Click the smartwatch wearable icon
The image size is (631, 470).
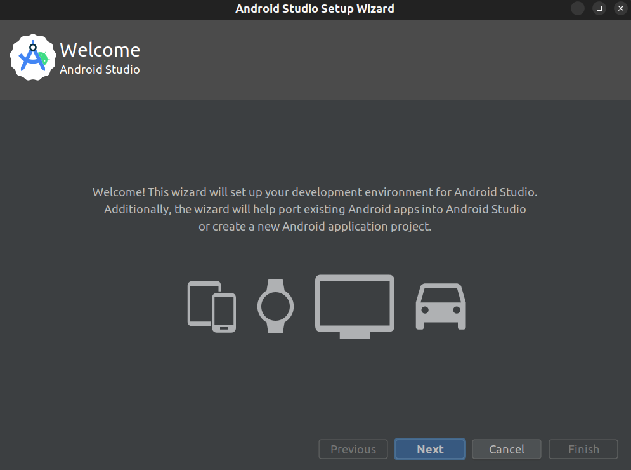point(276,306)
